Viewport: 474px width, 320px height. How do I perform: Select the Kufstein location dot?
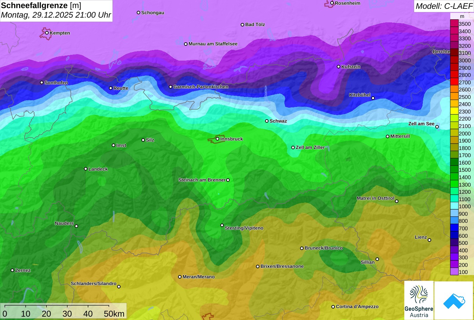click(339, 67)
